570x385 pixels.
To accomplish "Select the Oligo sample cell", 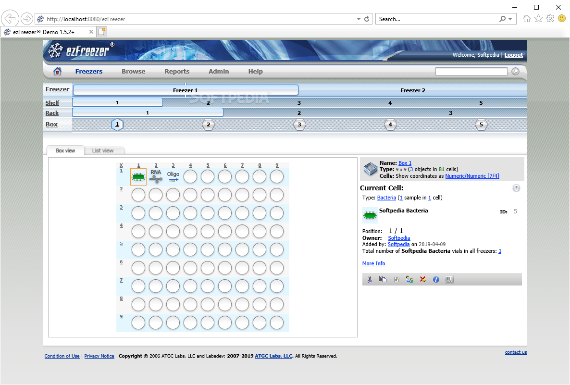I will pyautogui.click(x=173, y=176).
